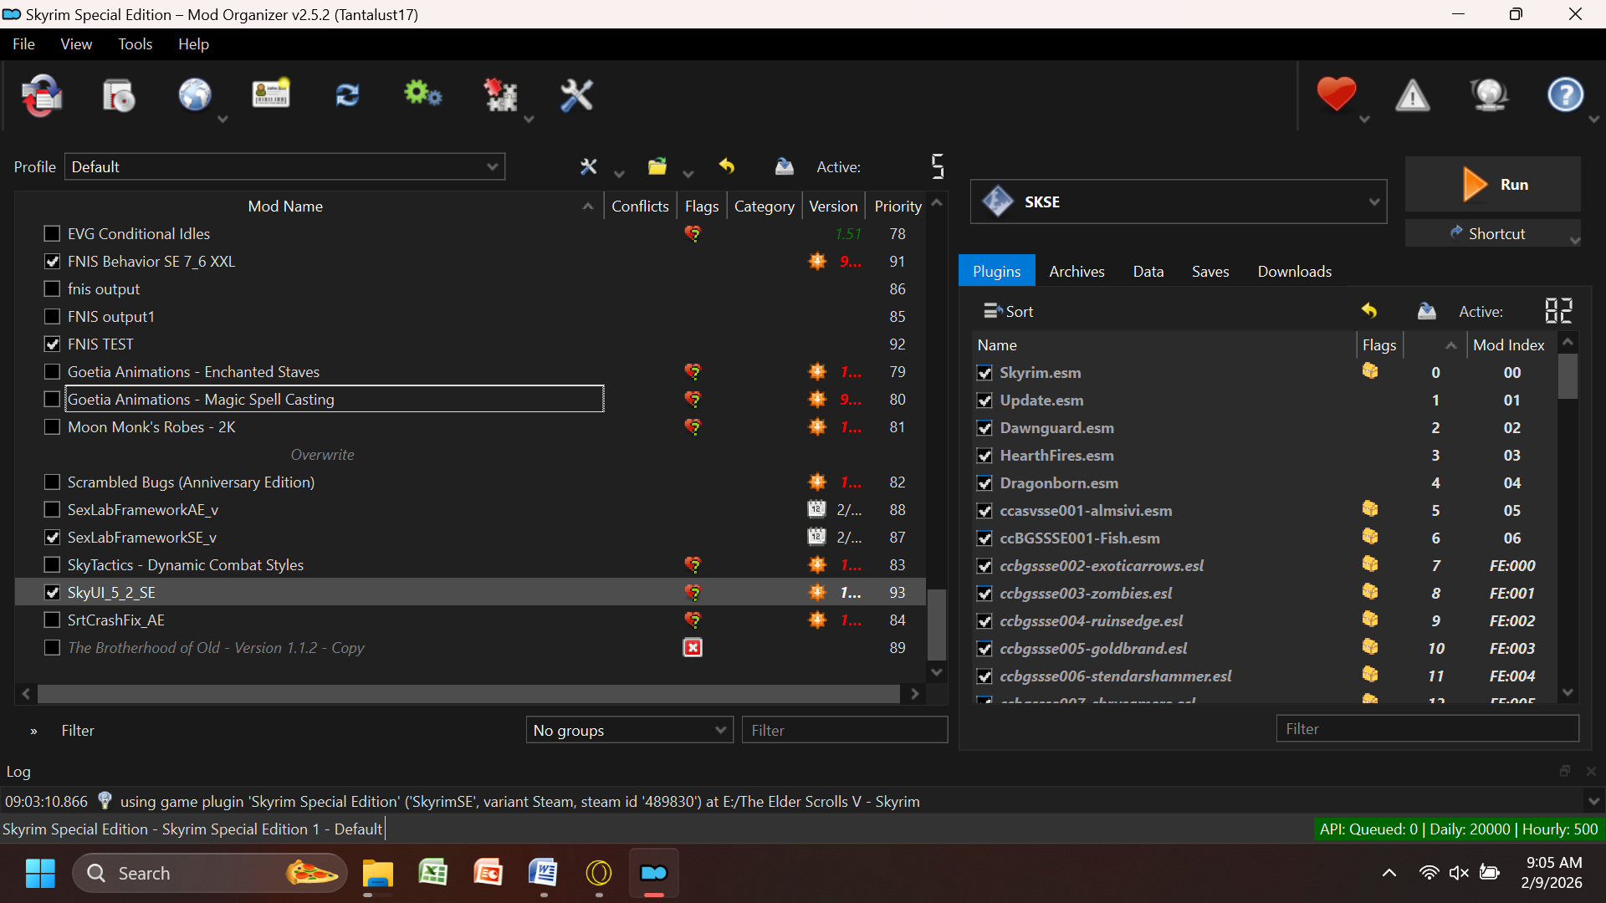Viewport: 1606px width, 903px height.
Task: Click the plugin list vertical scrollbar thumb
Action: point(1568,376)
